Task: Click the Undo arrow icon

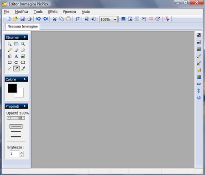Action: (x=38, y=19)
